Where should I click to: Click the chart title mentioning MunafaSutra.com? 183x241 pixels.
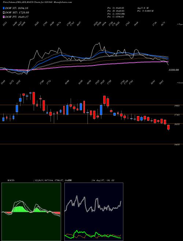(x=37, y=2)
